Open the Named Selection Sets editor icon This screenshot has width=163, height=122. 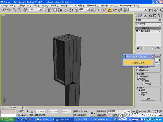click(126, 10)
